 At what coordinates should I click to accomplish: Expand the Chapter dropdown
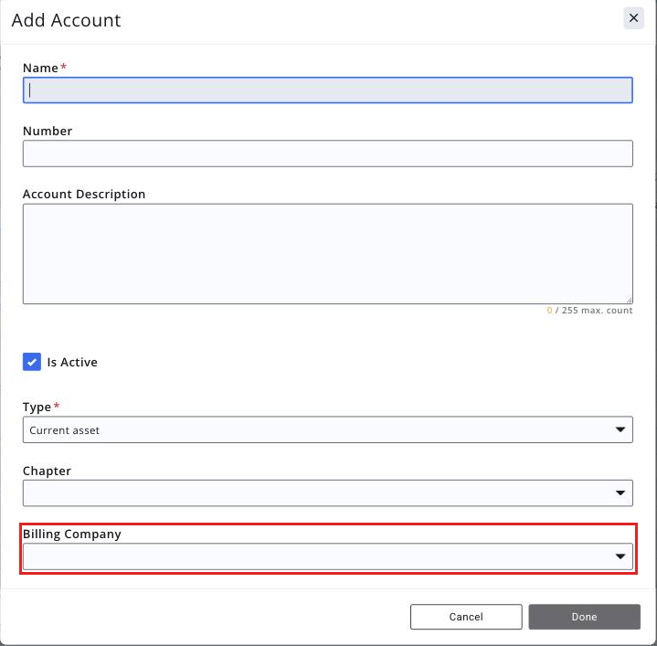click(x=328, y=493)
